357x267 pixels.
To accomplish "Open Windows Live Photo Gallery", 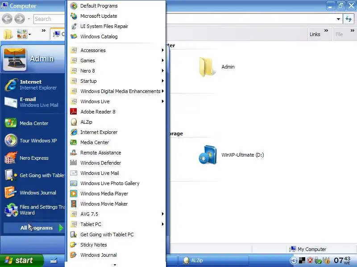I will (116, 183).
